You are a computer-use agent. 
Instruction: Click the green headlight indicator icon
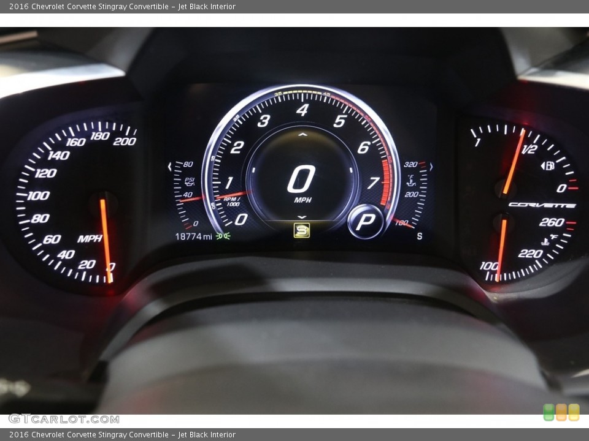click(x=223, y=236)
